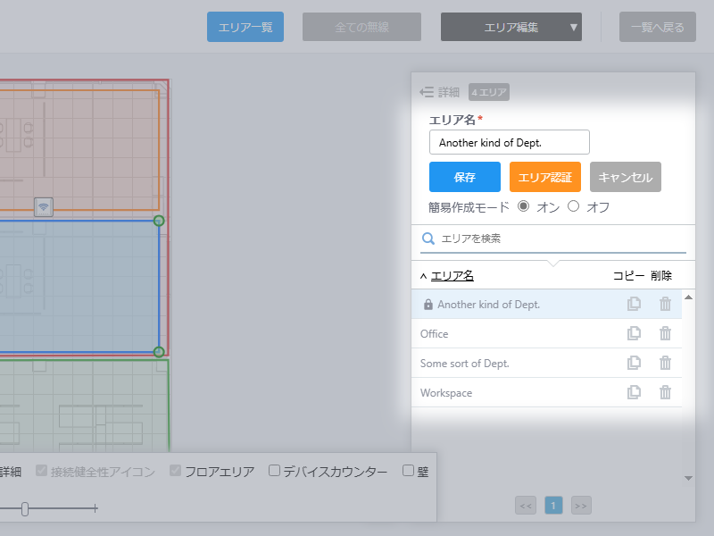Click the magnifier icon in area search
The image size is (714, 536).
point(428,239)
